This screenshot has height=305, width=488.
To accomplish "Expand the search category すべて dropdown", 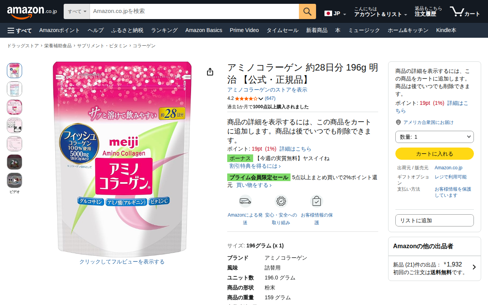I will [x=77, y=11].
